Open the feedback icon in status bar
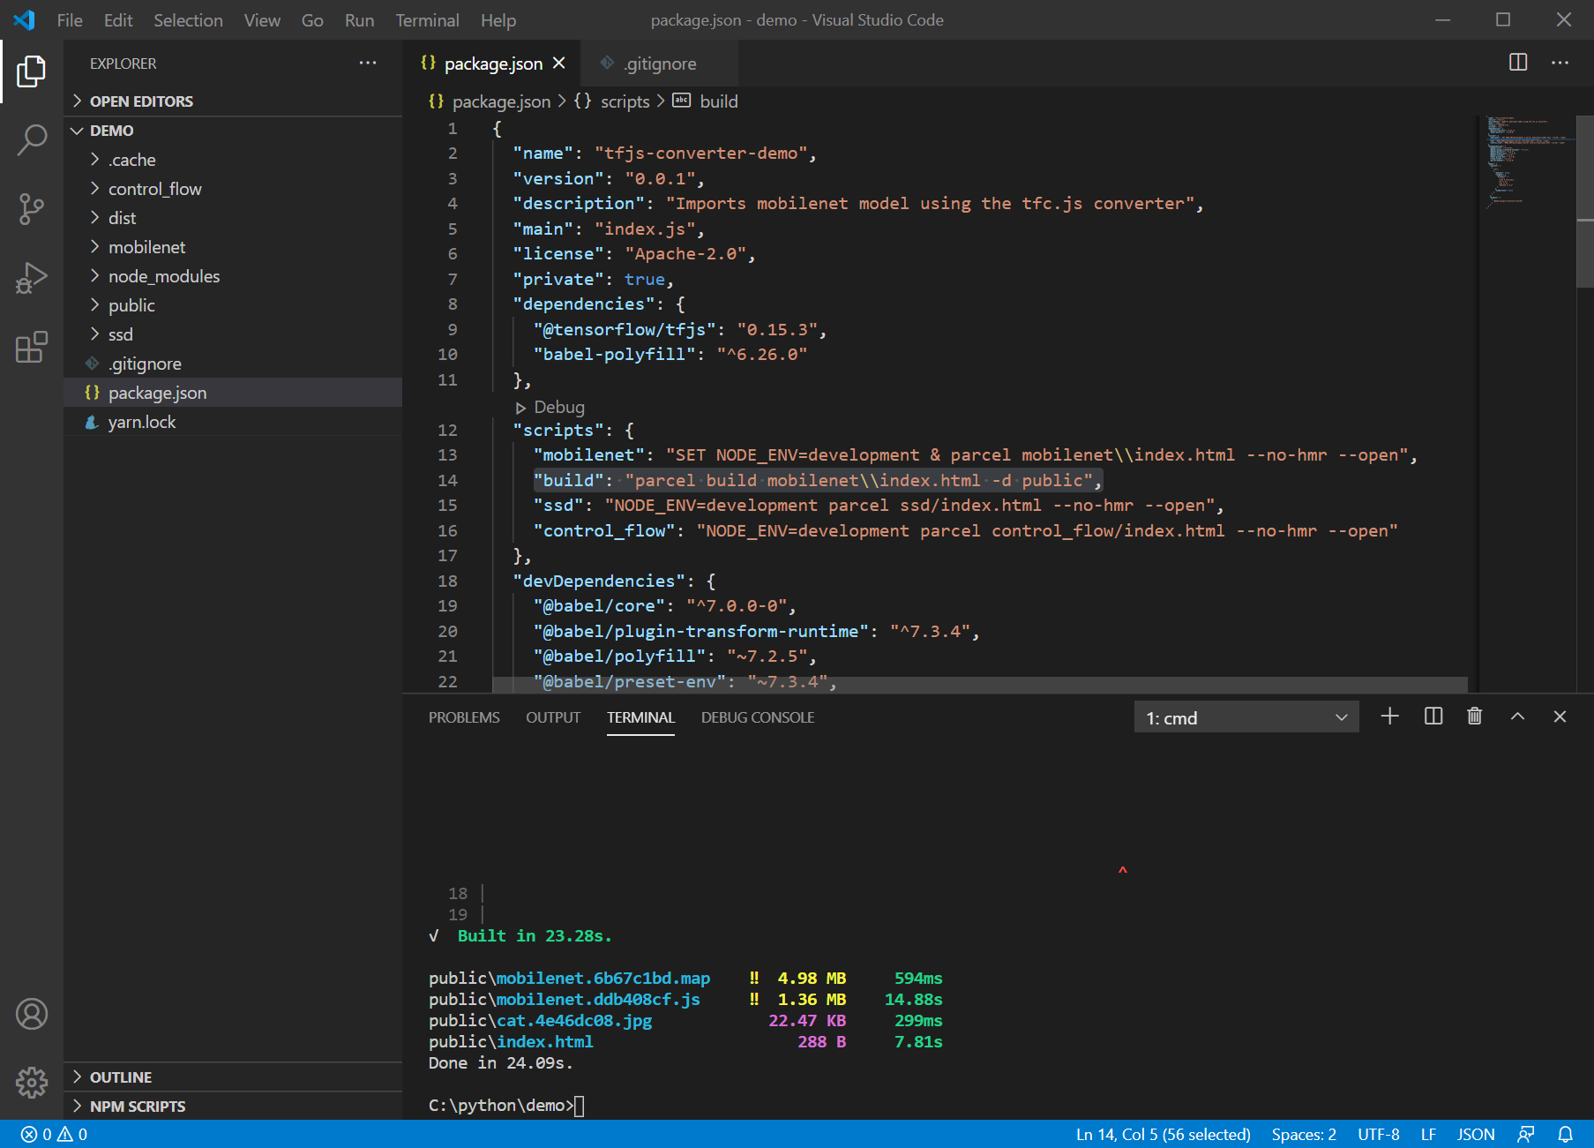Image resolution: width=1594 pixels, height=1148 pixels. point(1526,1134)
